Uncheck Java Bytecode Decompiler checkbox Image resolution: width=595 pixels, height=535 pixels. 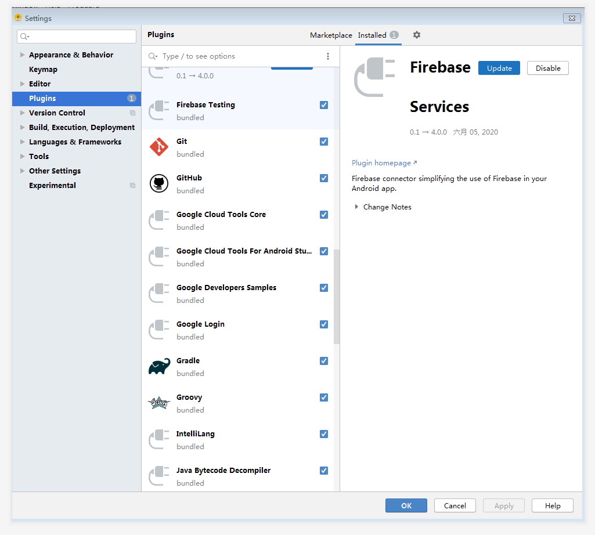point(324,471)
